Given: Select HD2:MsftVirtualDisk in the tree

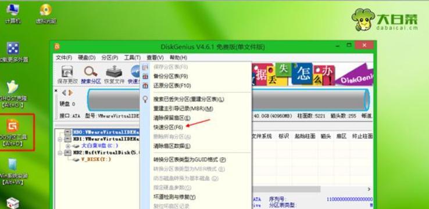Looking at the screenshot, I should coord(106,153).
